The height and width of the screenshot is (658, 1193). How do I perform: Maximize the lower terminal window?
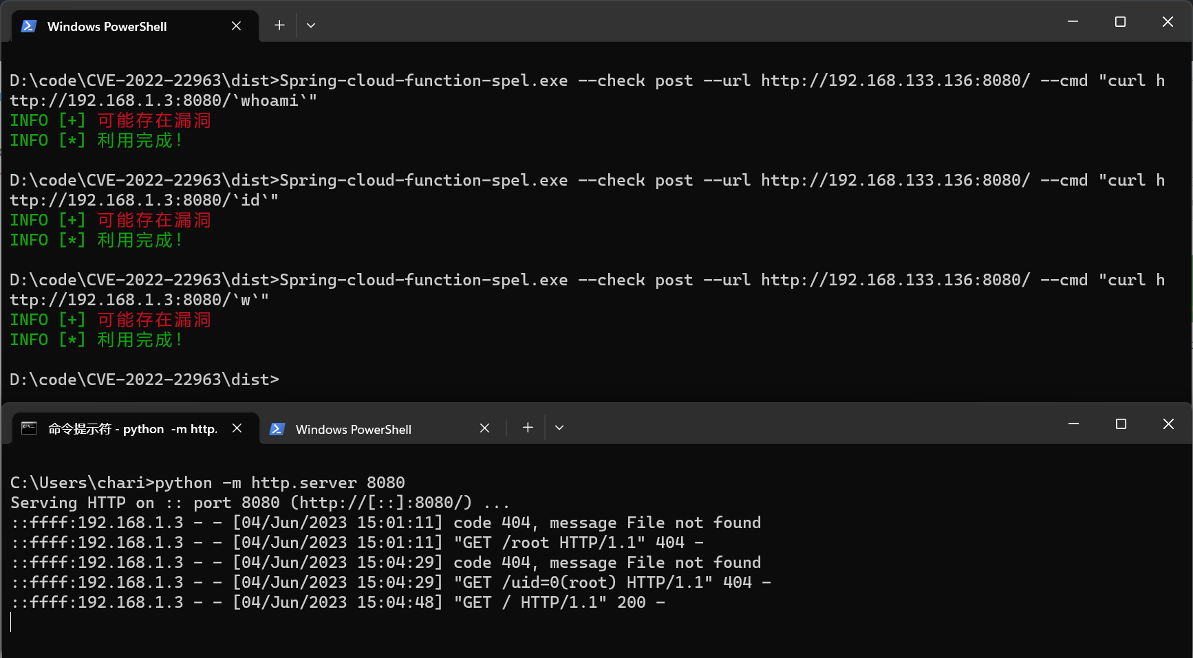pos(1121,424)
